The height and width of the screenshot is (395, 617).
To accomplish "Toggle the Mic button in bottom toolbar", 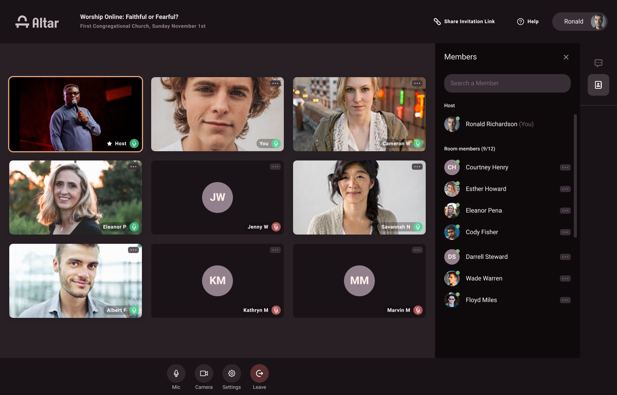I will (x=176, y=373).
